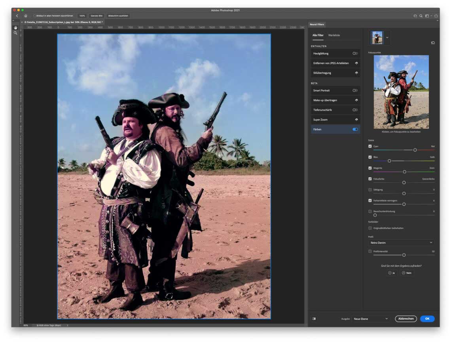Screen dimensions: 451x342
Task: Click the Cyan-Rot slider handle
Action: [x=415, y=150]
